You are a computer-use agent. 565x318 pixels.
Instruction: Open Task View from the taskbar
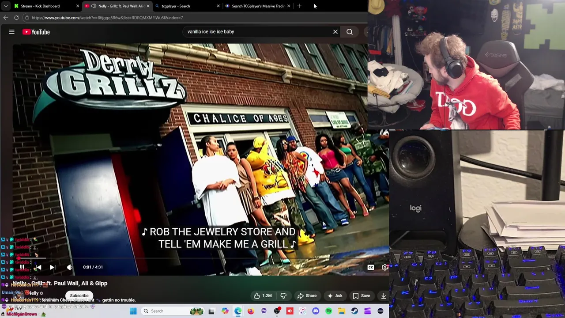point(211,311)
